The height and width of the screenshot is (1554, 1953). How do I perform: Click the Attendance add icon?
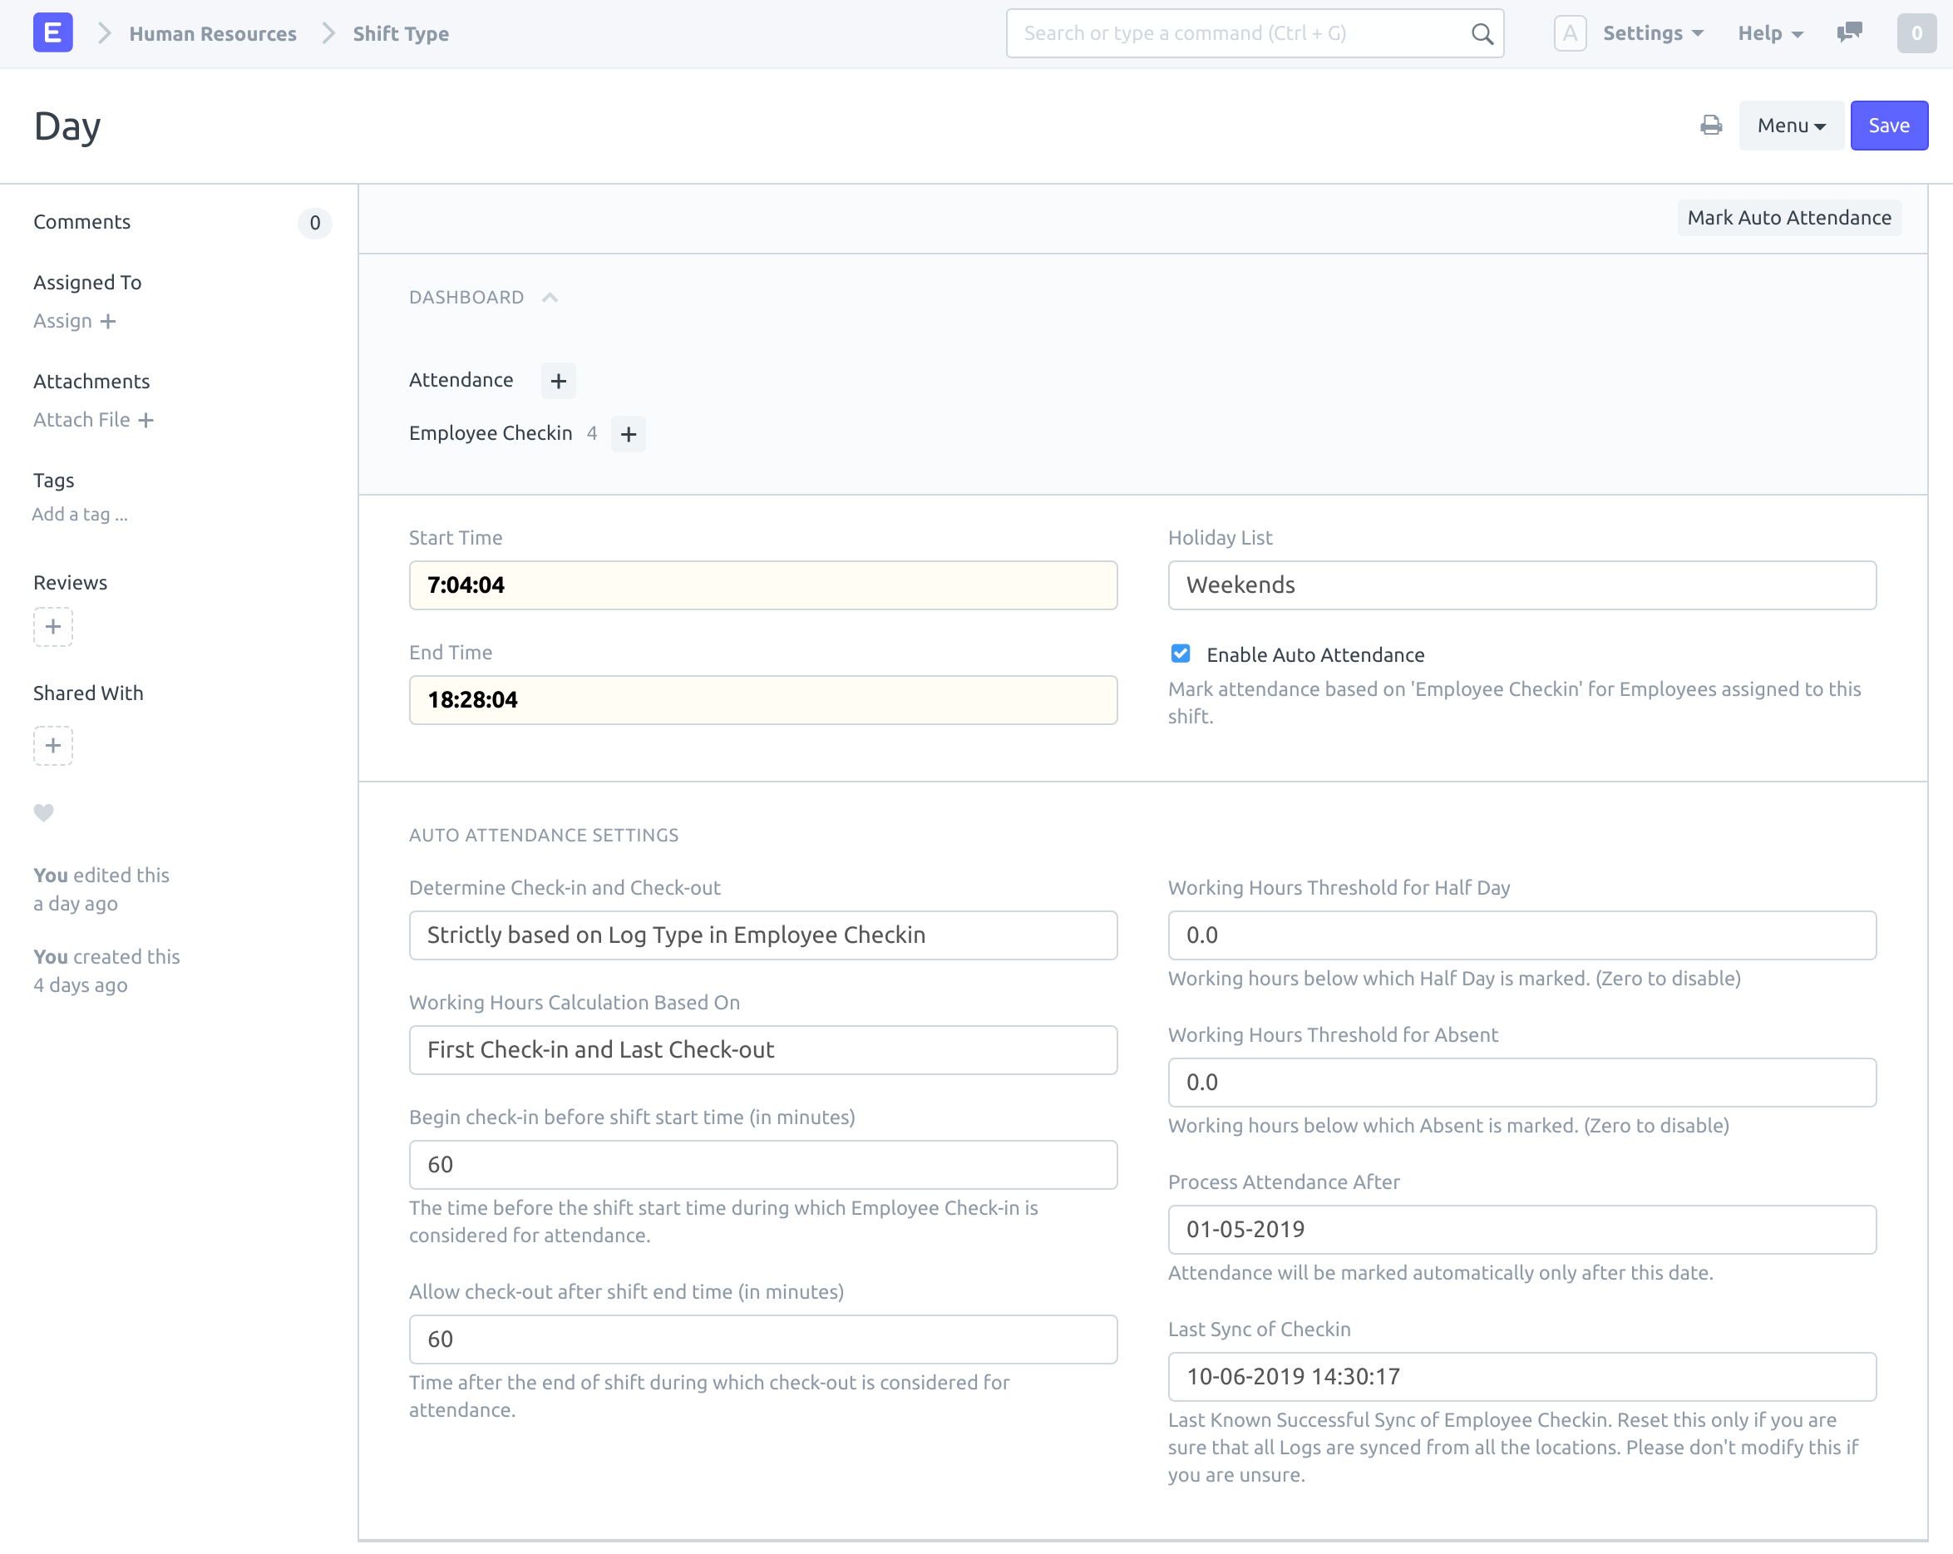[560, 379]
